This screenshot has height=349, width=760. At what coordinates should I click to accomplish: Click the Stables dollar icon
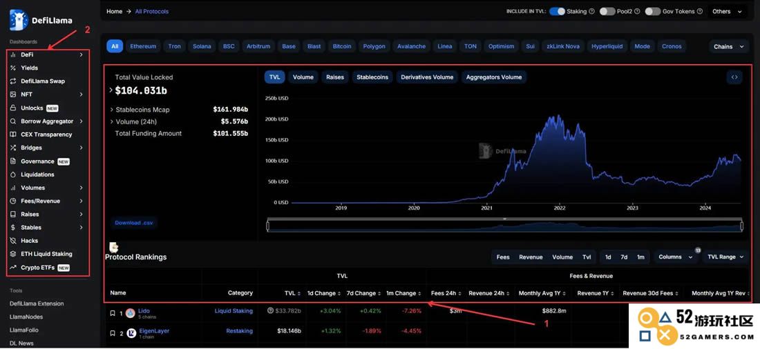[x=13, y=228]
